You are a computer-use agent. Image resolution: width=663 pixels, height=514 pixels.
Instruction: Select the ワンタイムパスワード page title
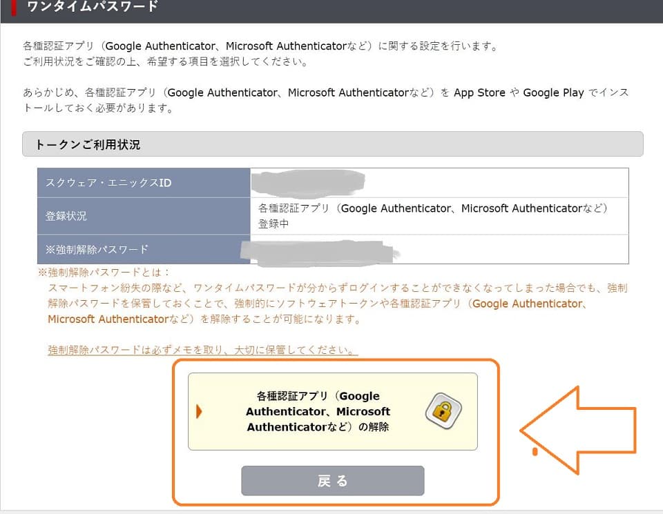(92, 7)
